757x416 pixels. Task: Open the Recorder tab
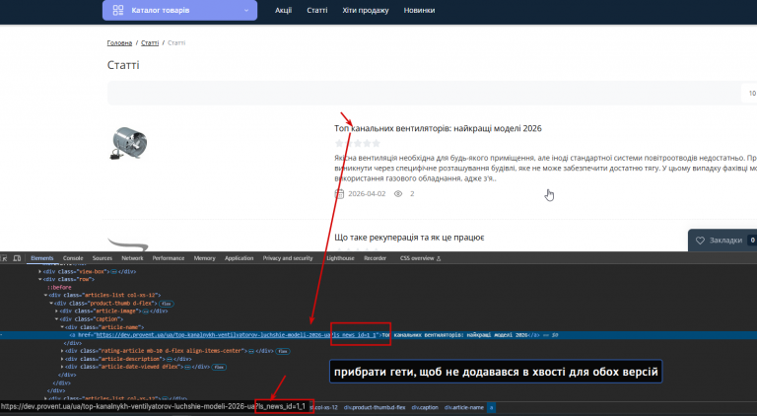click(376, 258)
